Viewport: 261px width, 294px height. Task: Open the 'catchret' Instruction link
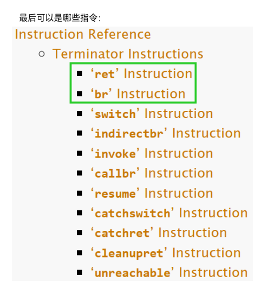pos(159,233)
